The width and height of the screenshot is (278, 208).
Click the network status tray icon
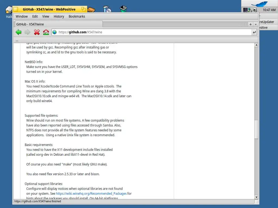pos(250,10)
